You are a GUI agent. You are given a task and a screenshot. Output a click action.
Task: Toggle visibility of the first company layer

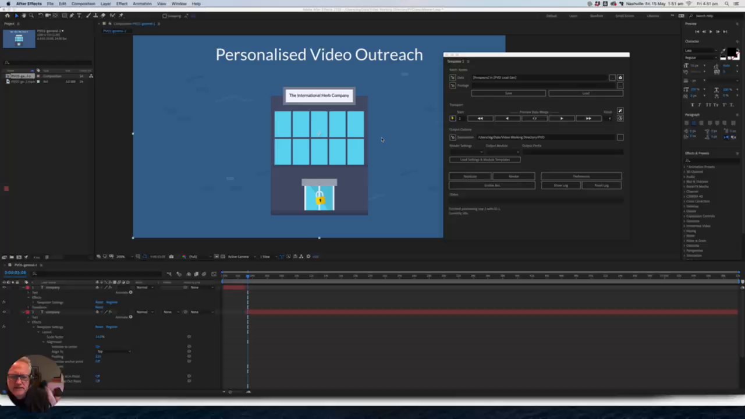[x=4, y=287]
